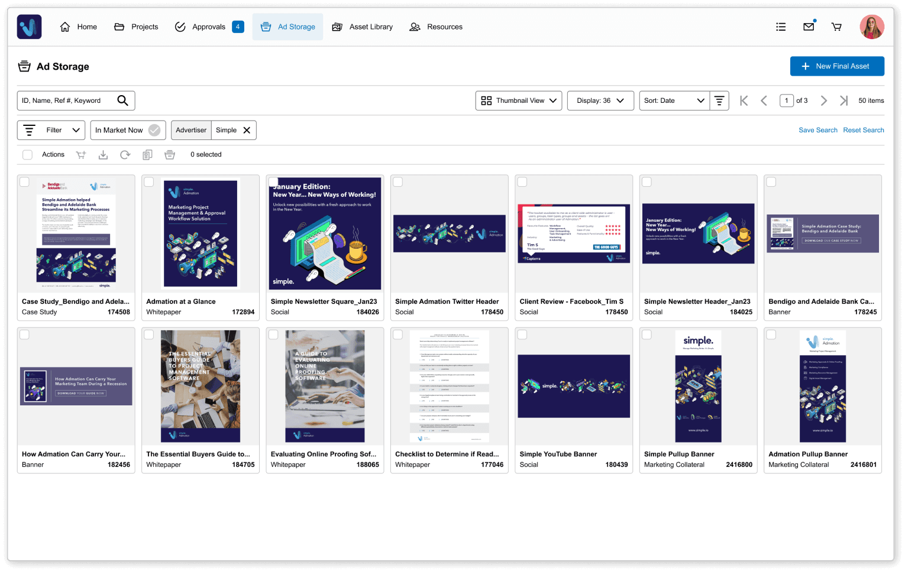The width and height of the screenshot is (905, 572).
Task: Open the mail inbox icon
Action: 809,27
